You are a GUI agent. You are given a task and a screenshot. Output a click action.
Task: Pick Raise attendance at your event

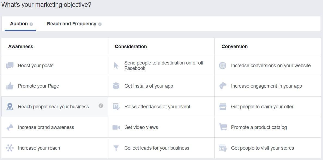[161, 107]
